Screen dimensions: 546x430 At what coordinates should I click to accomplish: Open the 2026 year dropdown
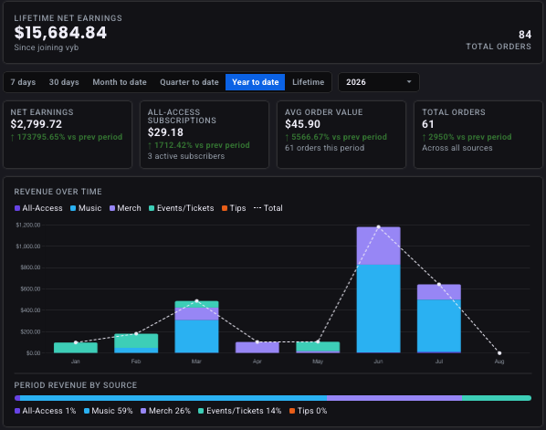[379, 82]
